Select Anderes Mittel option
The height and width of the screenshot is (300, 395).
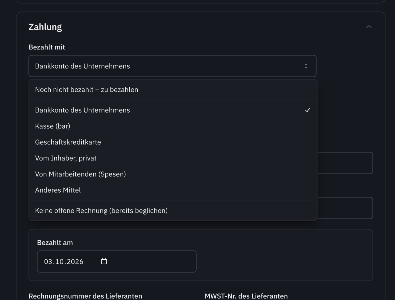pos(173,190)
